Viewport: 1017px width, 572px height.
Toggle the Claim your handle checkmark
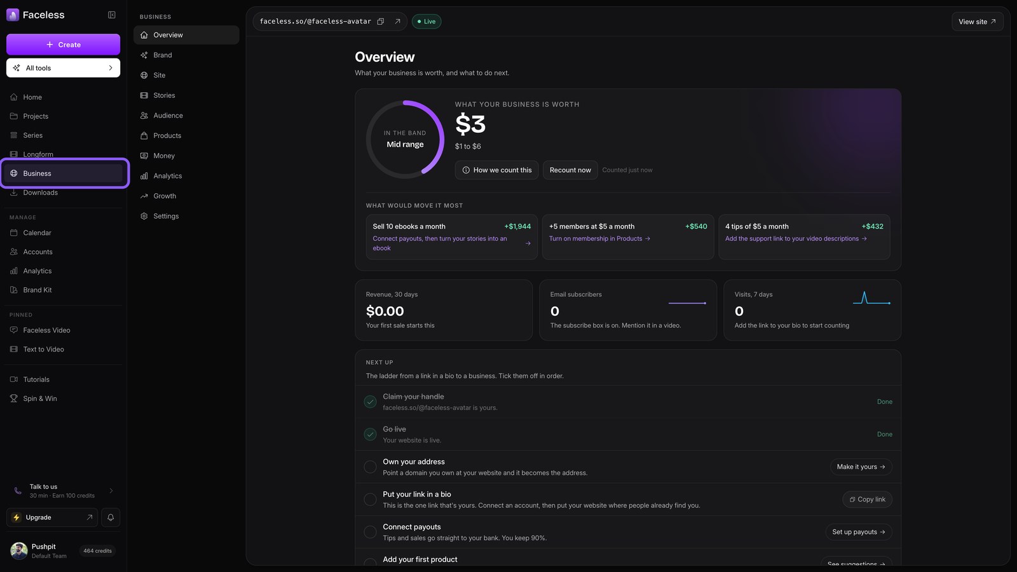[x=370, y=402]
